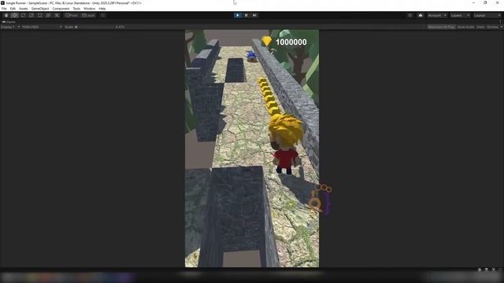Image resolution: width=504 pixels, height=283 pixels.
Task: Select the Scale tool in toolbar
Action: pos(31,16)
